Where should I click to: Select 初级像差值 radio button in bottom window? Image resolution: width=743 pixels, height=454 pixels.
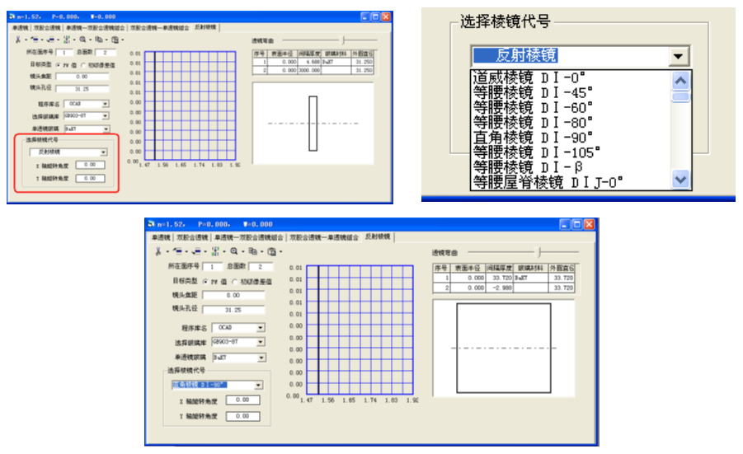[x=223, y=281]
